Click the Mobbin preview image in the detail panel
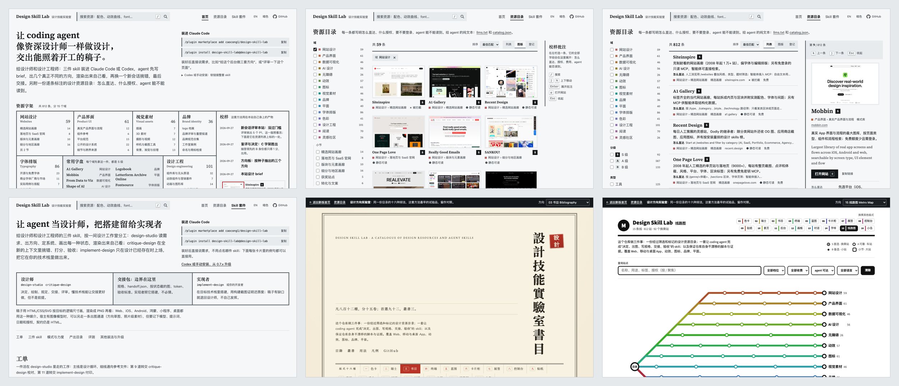This screenshot has height=386, width=899. point(845,84)
